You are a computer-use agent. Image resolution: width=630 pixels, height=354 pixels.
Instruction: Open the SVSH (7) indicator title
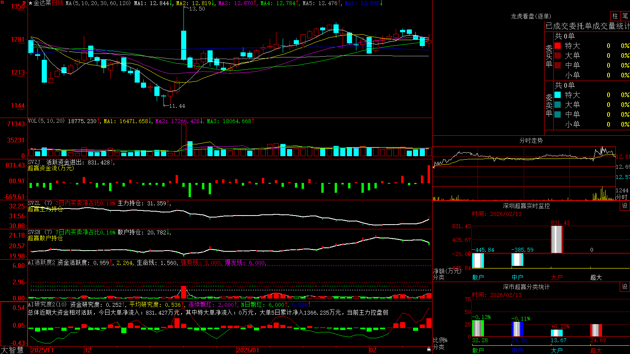pyautogui.click(x=40, y=232)
